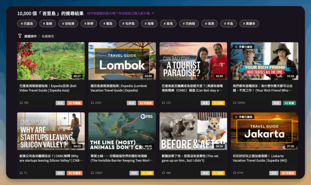The width and height of the screenshot is (311, 185).
Task: Select the 巴厘島 hashtag filter
Action: pyautogui.click(x=27, y=24)
